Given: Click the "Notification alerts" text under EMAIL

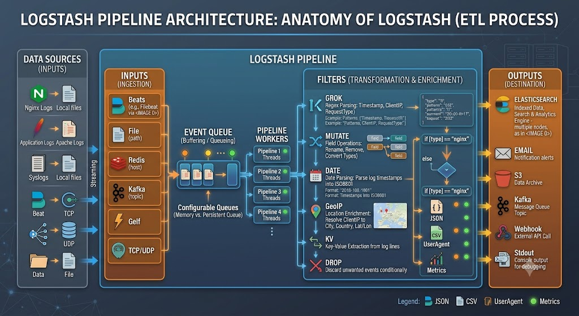Looking at the screenshot, I should click(x=534, y=158).
